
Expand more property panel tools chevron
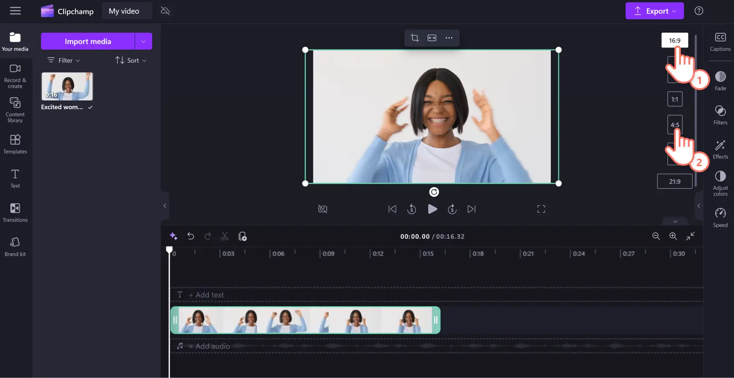(x=675, y=221)
